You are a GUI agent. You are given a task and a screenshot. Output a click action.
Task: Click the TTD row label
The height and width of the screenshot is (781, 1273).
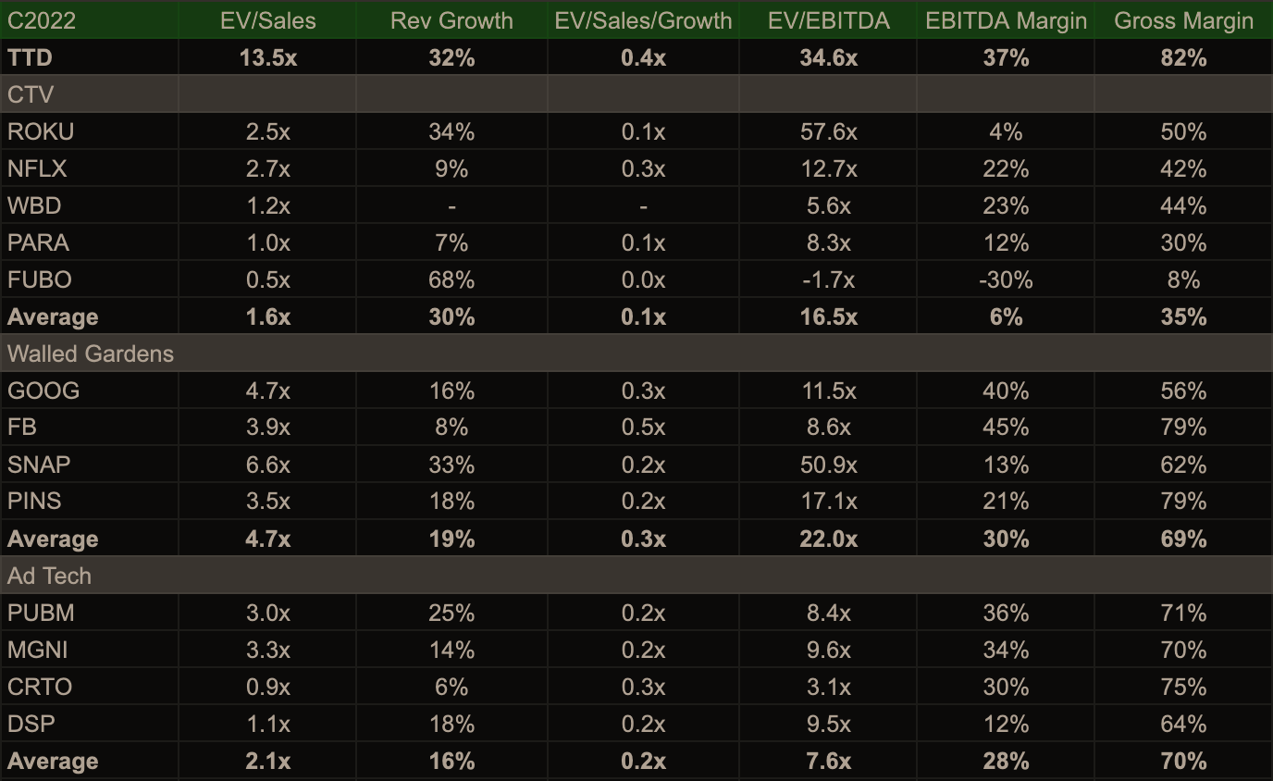point(30,58)
